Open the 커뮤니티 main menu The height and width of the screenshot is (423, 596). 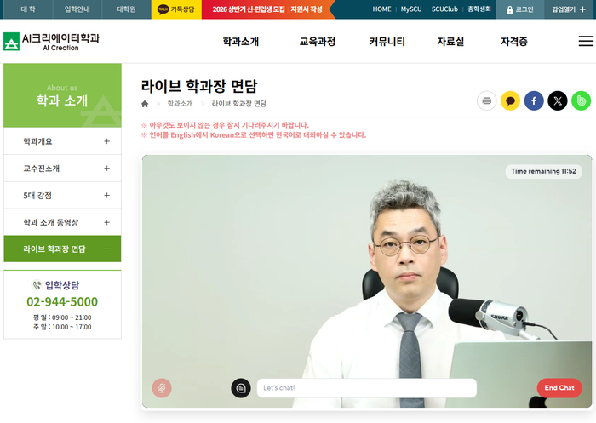(387, 42)
